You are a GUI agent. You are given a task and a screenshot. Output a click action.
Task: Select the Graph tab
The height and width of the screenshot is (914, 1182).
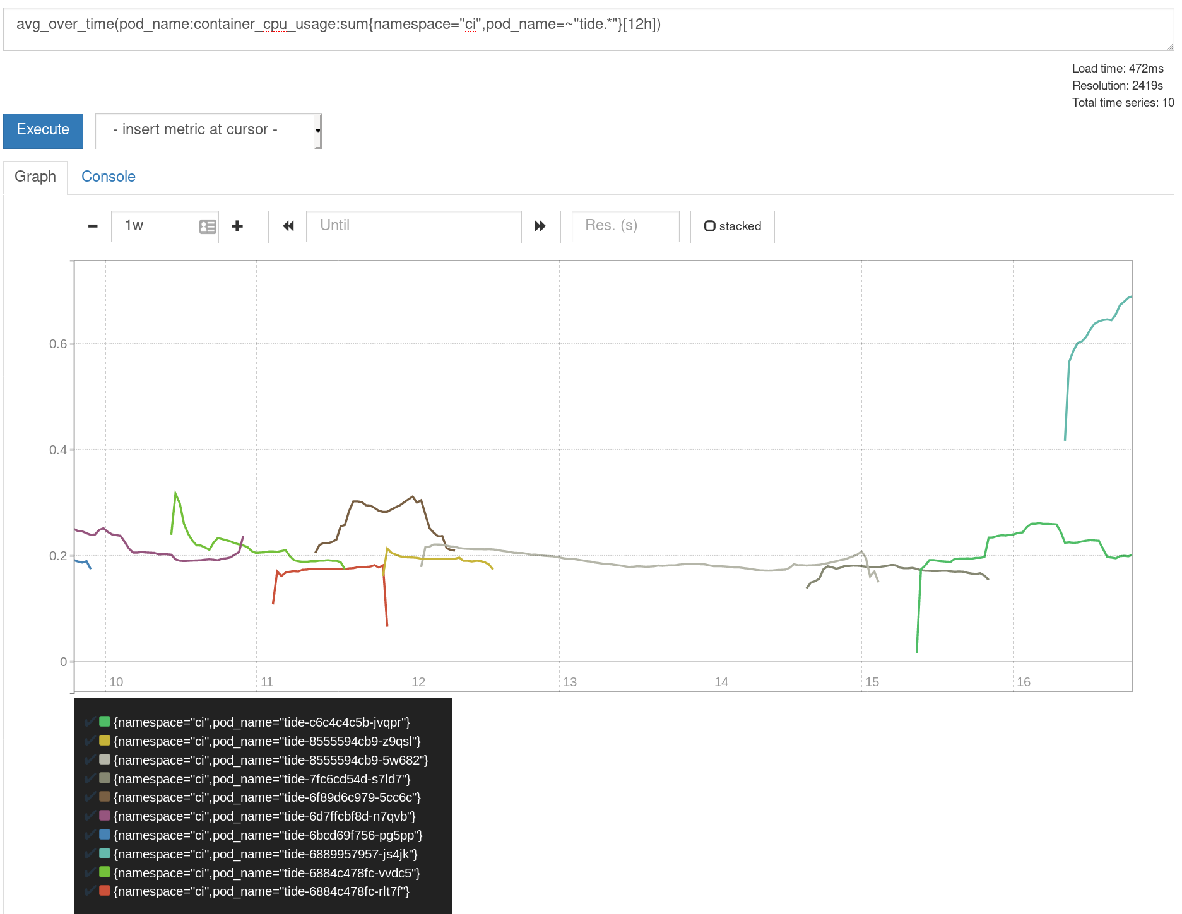click(x=35, y=177)
